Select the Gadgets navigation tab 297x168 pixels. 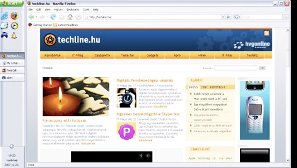click(x=152, y=55)
